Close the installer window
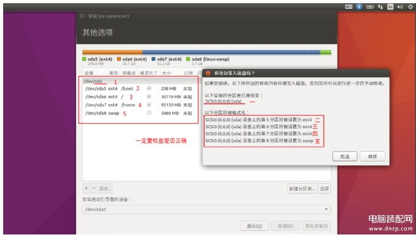 [x=82, y=16]
